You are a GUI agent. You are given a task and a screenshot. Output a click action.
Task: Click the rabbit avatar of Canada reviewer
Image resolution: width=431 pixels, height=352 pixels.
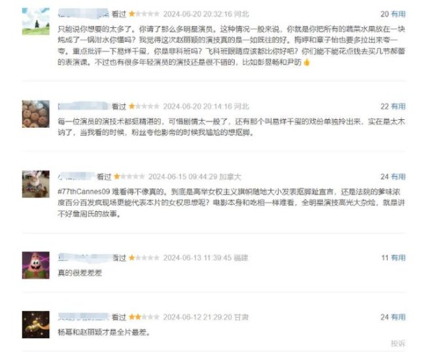click(x=36, y=184)
